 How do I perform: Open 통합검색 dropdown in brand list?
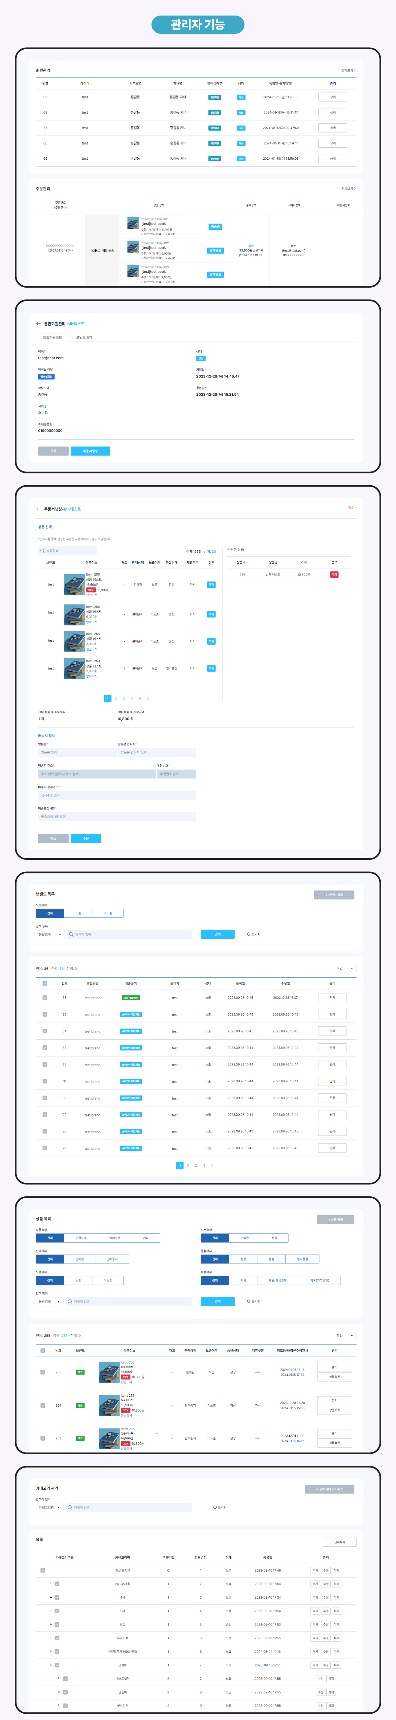[50, 934]
